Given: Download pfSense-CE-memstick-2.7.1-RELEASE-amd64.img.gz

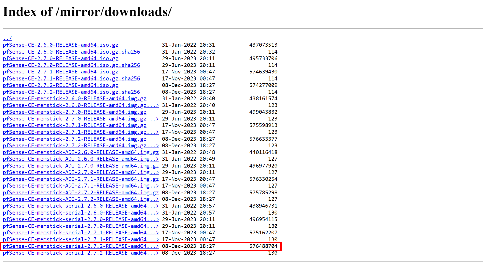Looking at the screenshot, I should (x=75, y=125).
